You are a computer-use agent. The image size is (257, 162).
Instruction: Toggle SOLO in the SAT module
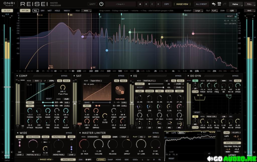(123, 81)
